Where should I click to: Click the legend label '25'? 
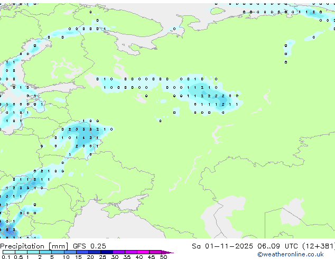coord(103,257)
